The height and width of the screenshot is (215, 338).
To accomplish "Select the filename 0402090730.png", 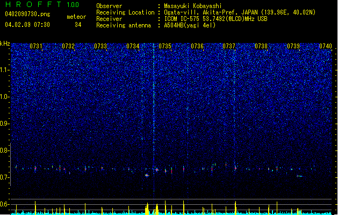I will [x=27, y=14].
